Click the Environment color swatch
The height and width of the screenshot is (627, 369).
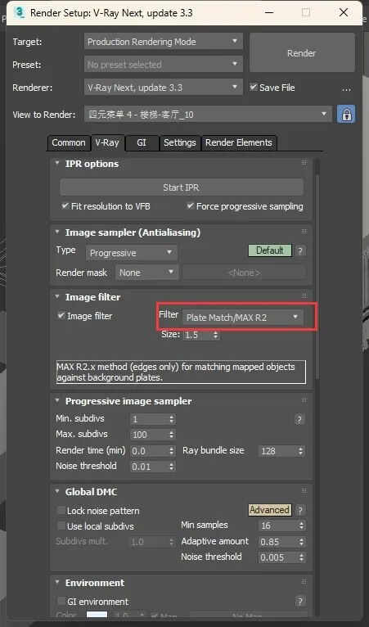[x=97, y=616]
